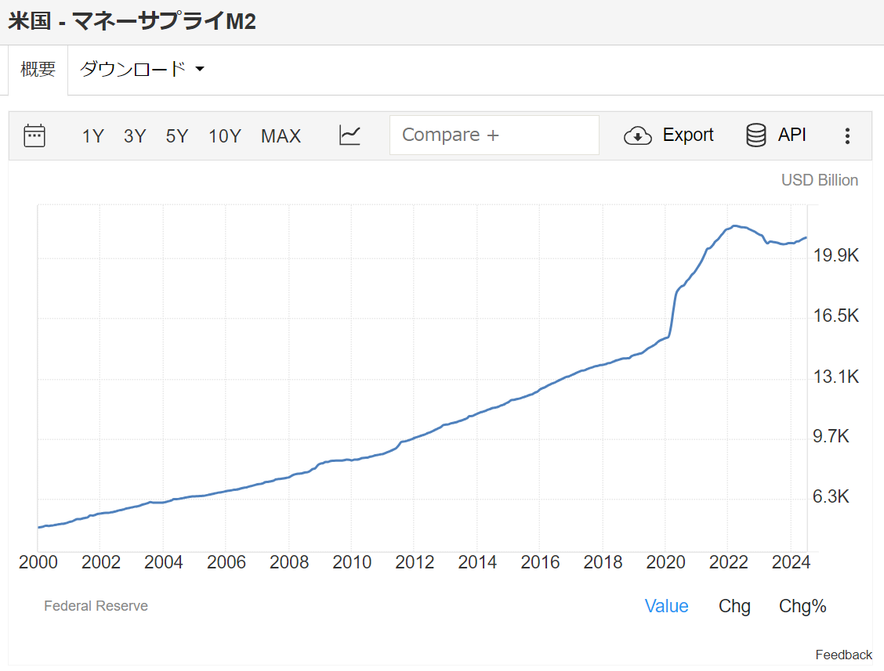Click the API database icon
The height and width of the screenshot is (671, 884).
(756, 135)
